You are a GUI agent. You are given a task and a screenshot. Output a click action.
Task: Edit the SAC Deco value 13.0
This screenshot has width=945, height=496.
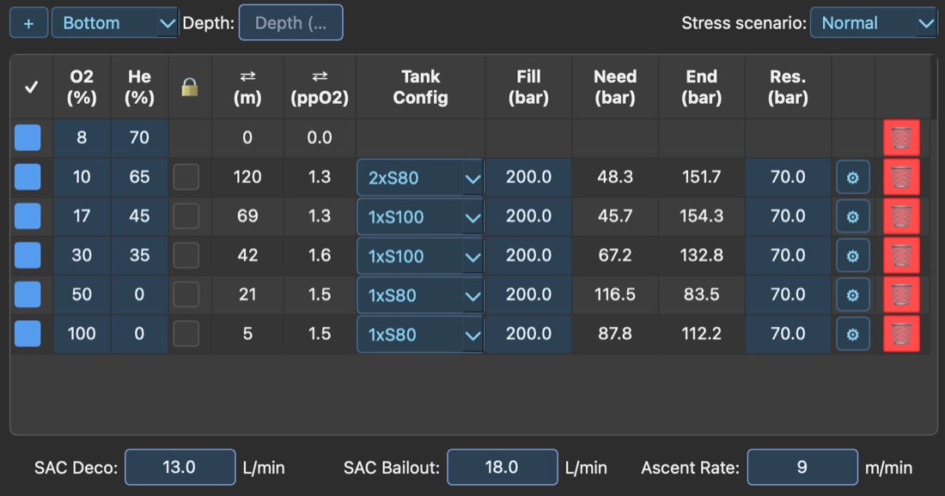(180, 467)
